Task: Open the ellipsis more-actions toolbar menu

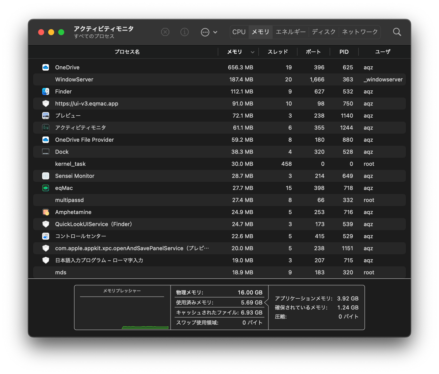Action: click(209, 32)
